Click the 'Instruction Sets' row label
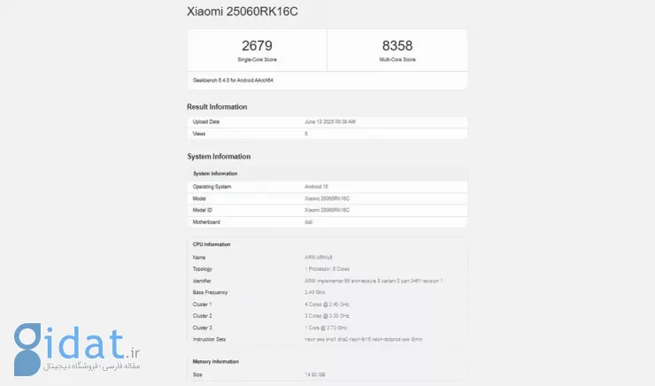The height and width of the screenshot is (386, 655). click(209, 340)
